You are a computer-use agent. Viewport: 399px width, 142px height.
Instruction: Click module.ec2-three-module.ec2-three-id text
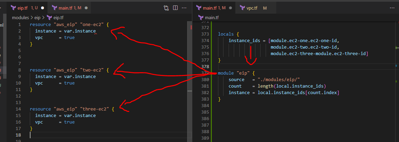click(x=318, y=54)
